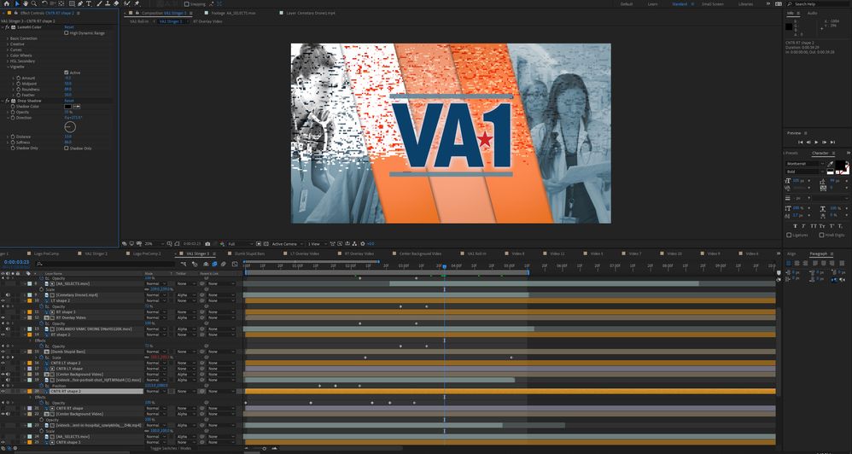Open the workspace overflow double-arrow

click(768, 3)
